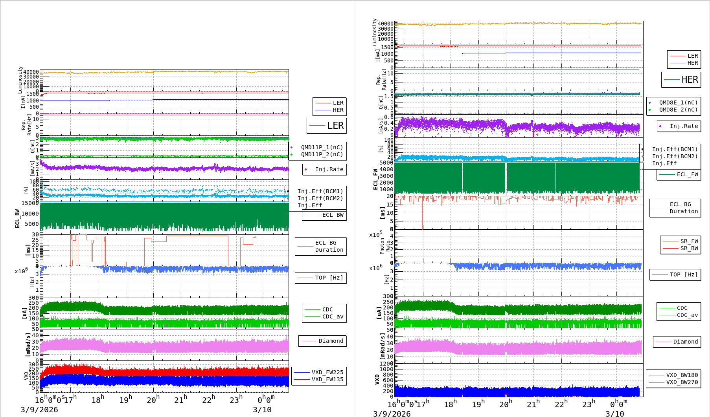Screen dimensions: 710x417
Task: Click the VXD_BW180 legend entry
Action: click(682, 375)
